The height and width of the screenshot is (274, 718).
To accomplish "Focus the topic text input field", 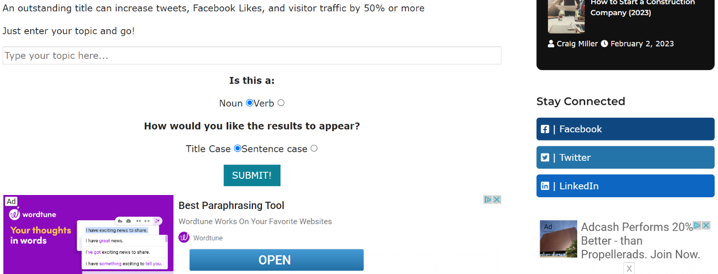I will pos(252,55).
